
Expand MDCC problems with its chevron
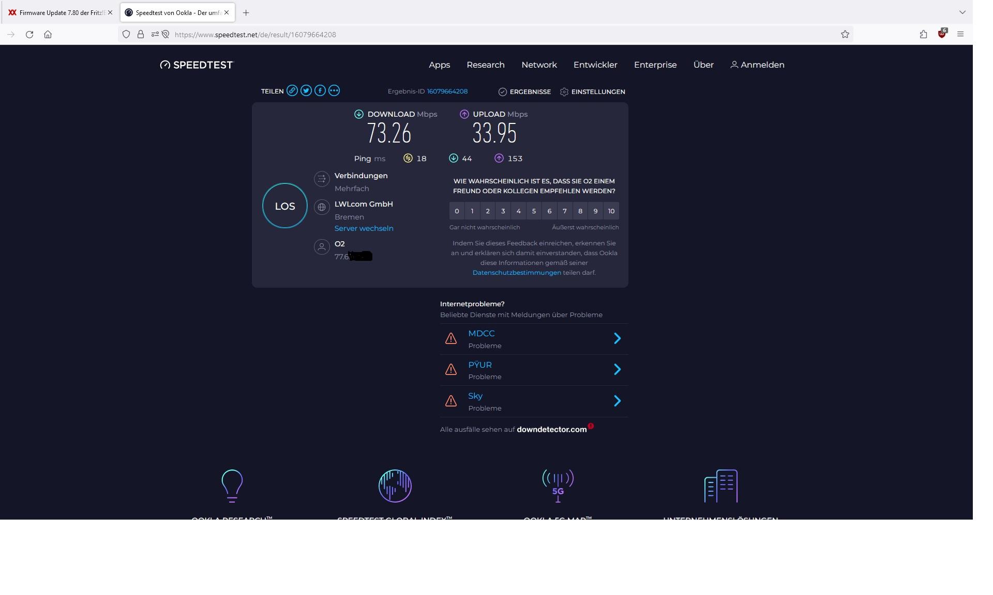pyautogui.click(x=617, y=338)
